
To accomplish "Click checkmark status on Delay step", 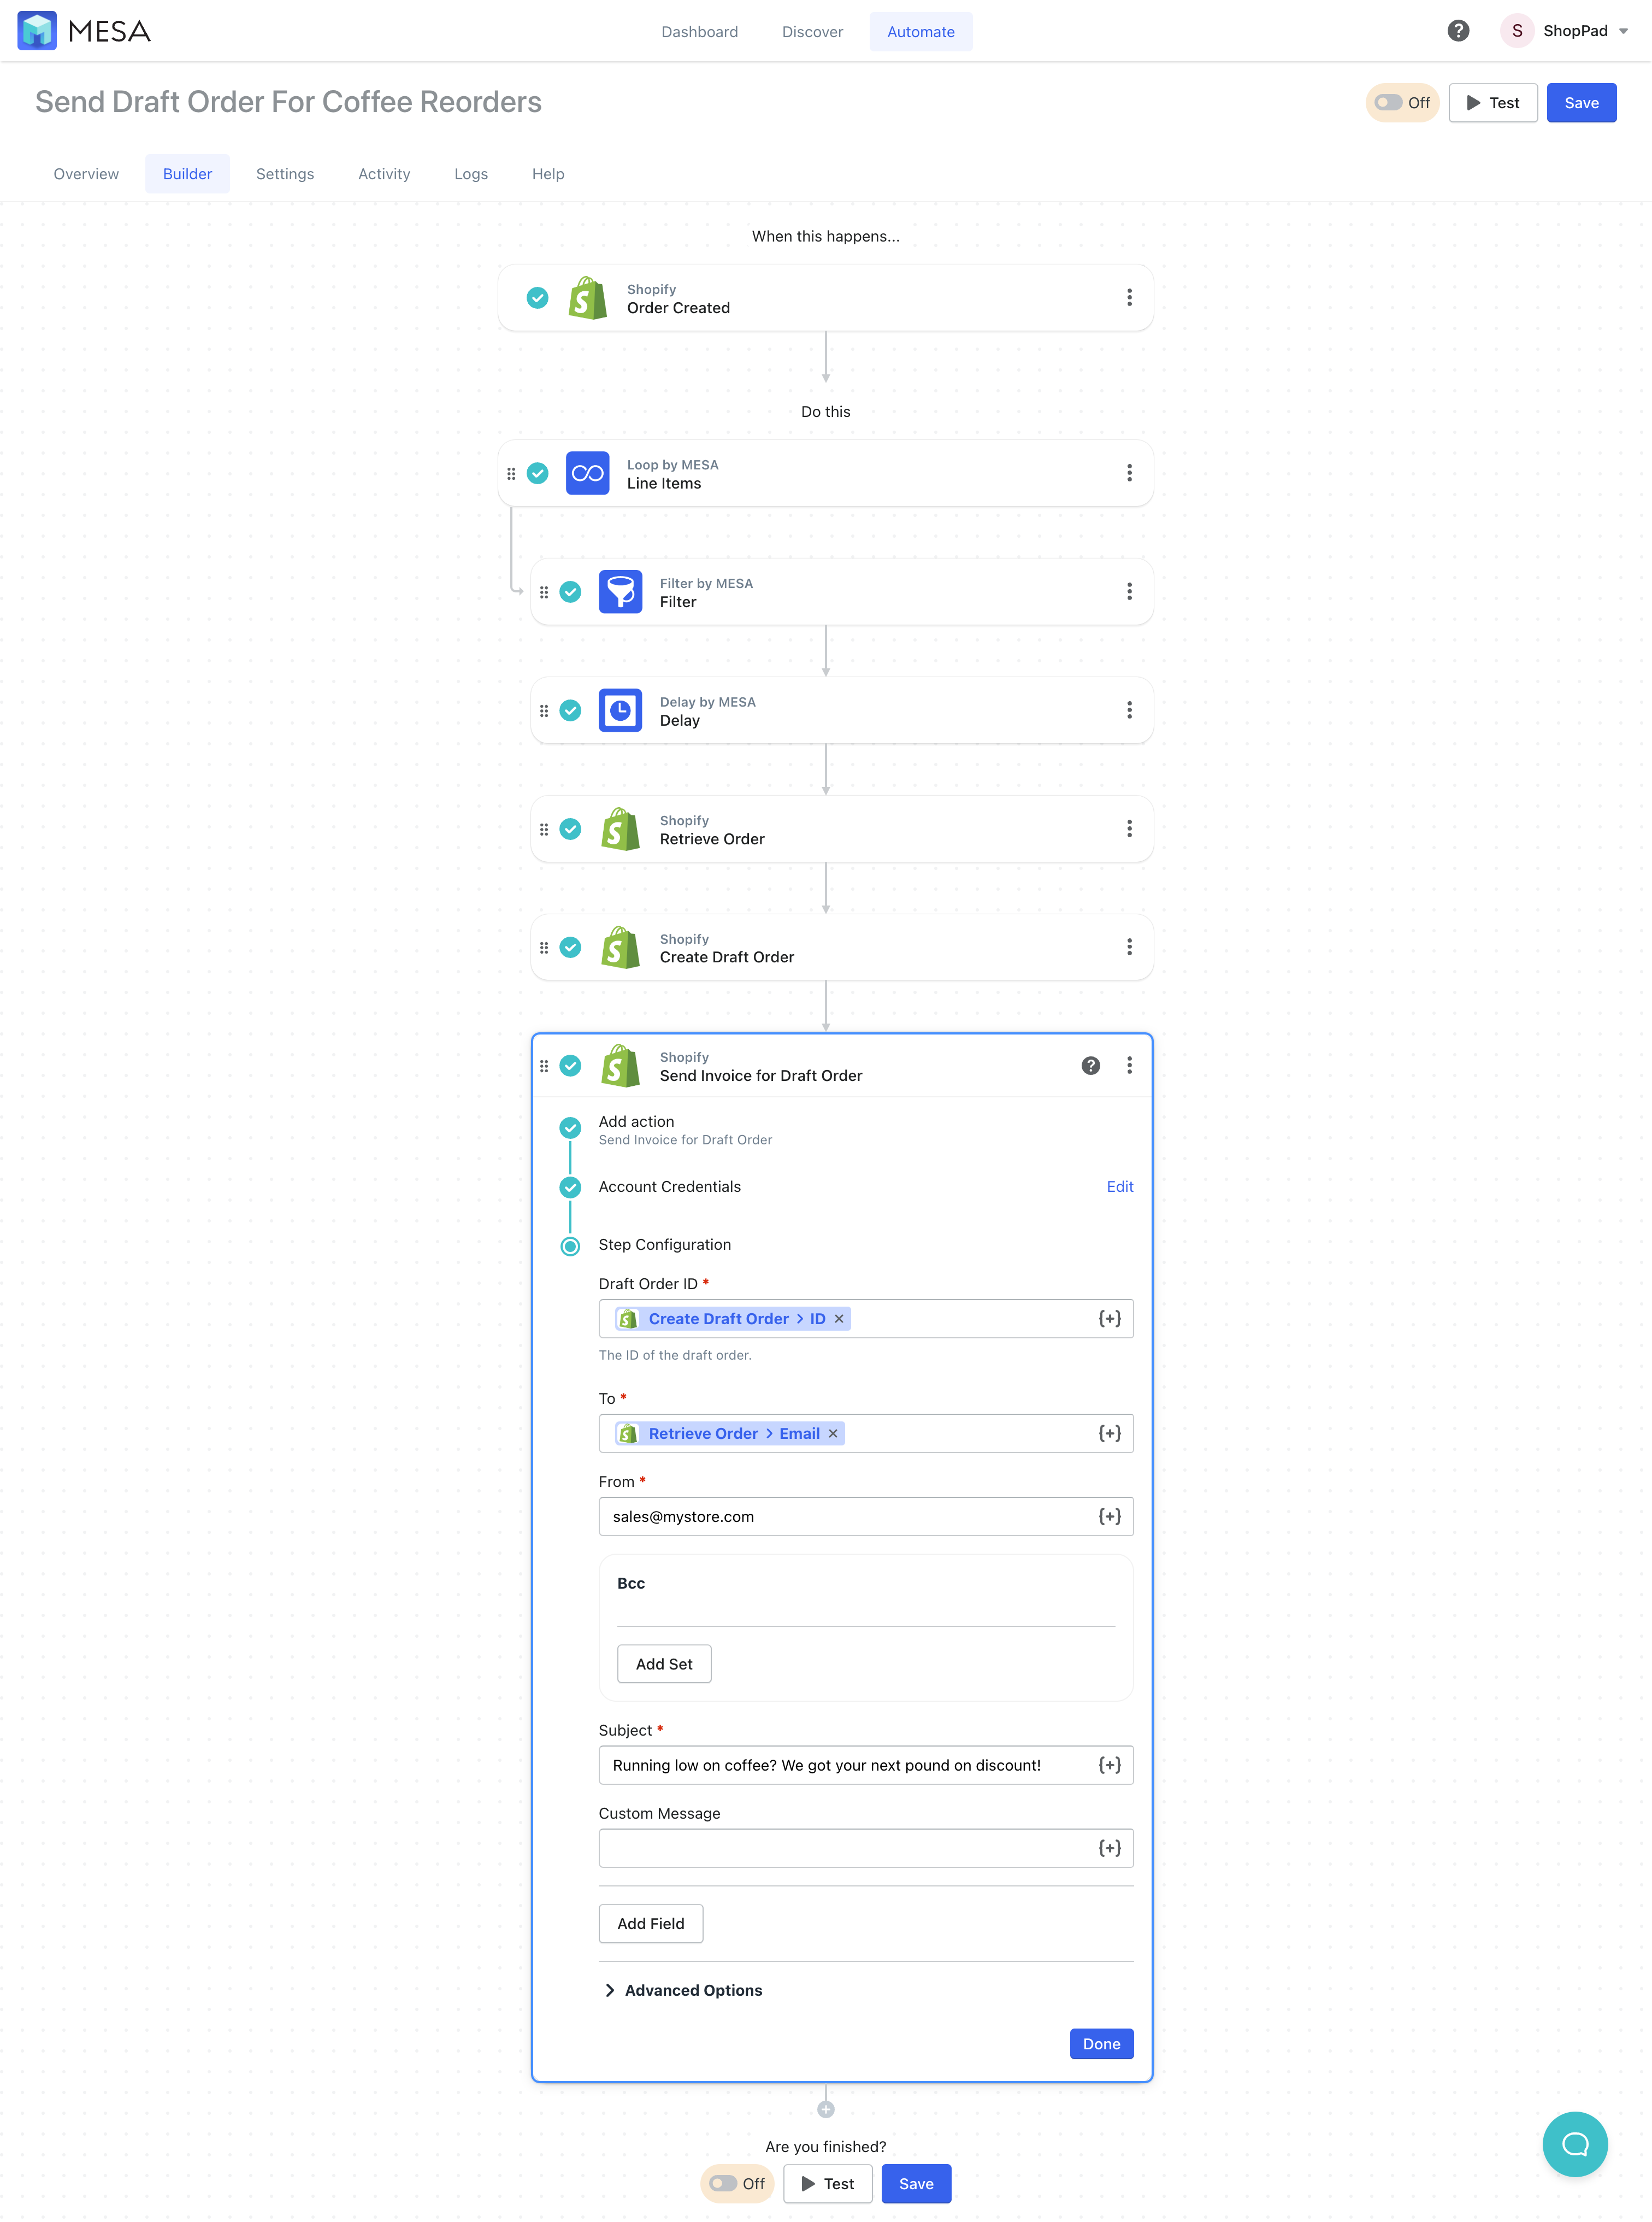I will [x=570, y=710].
